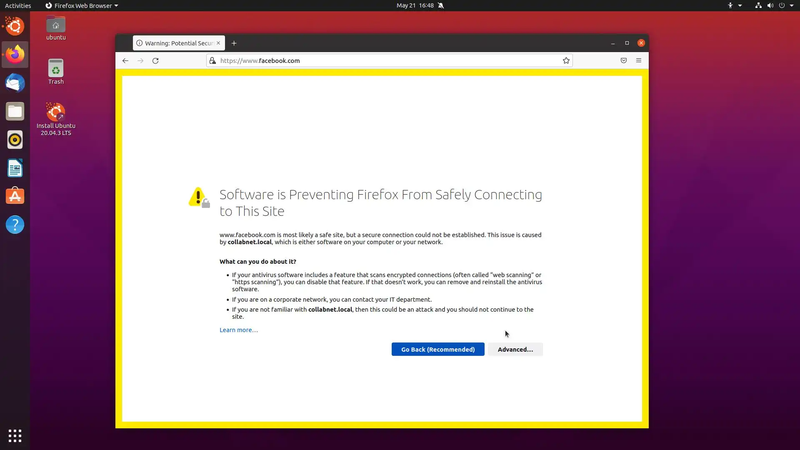Launch Thunderbird Mail from dock
This screenshot has height=450, width=800.
point(15,83)
